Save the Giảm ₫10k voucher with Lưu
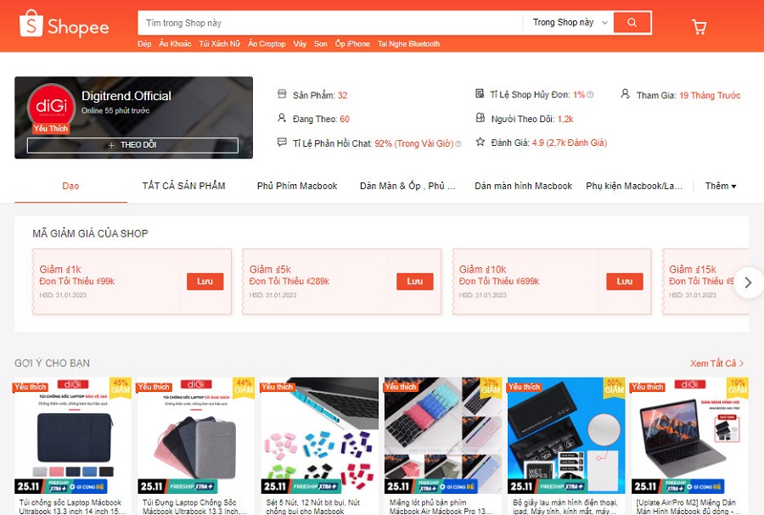The image size is (764, 515). [x=625, y=282]
